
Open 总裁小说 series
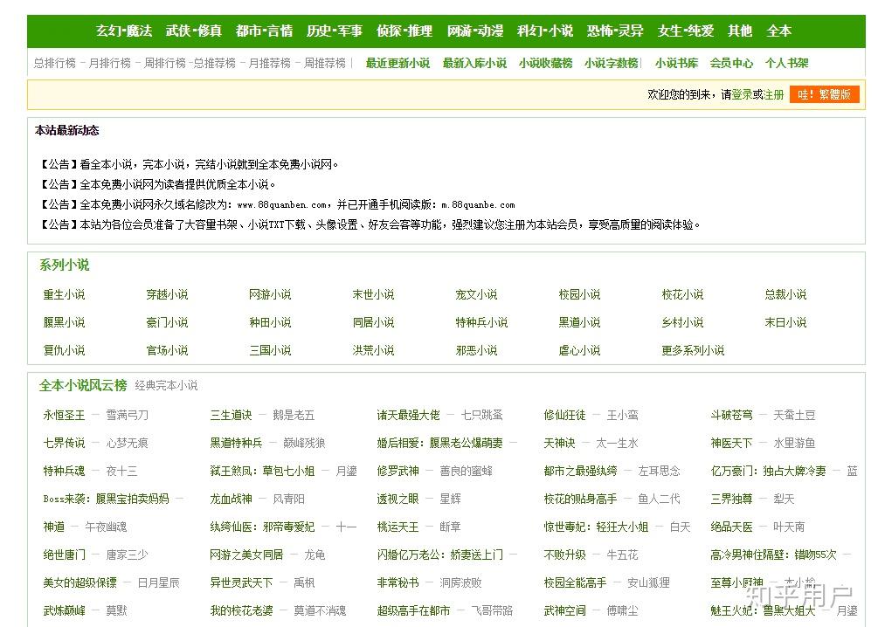click(x=785, y=294)
